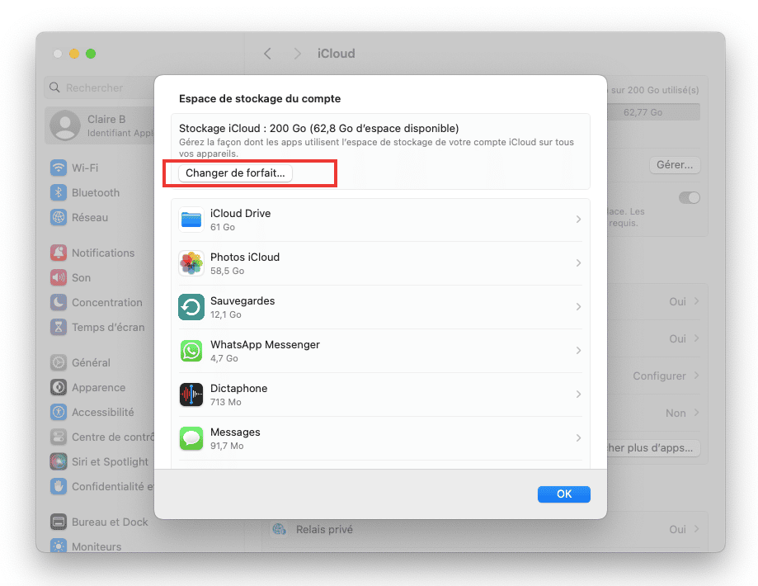Click the iCloud Drive folder icon
Image resolution: width=758 pixels, height=586 pixels.
point(191,220)
